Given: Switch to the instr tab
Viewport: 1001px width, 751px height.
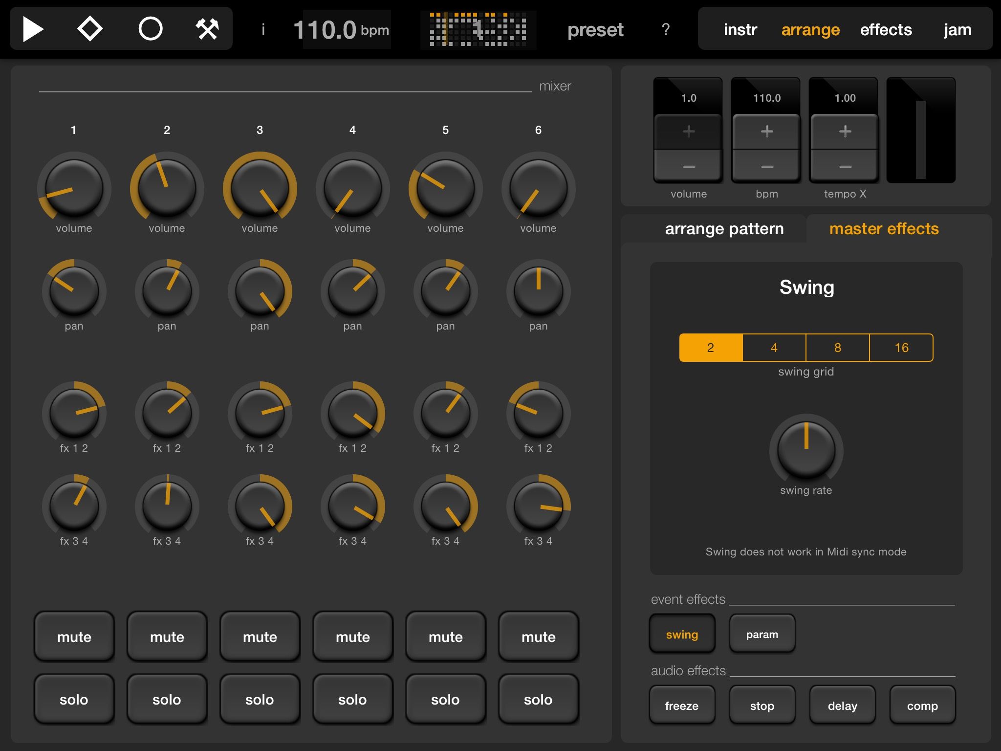Looking at the screenshot, I should tap(740, 30).
